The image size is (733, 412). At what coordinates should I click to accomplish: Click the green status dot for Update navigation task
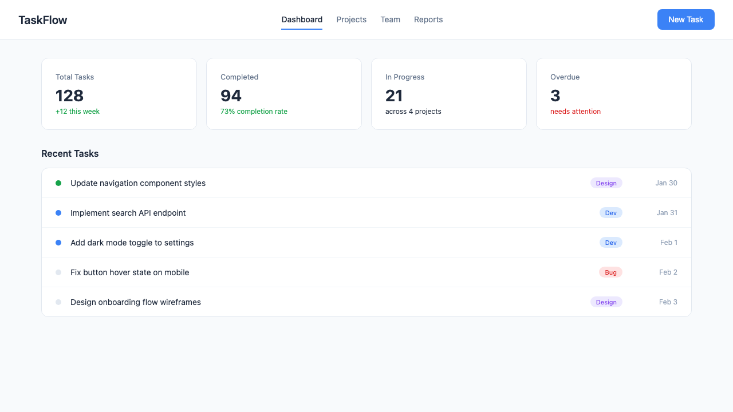pos(58,183)
